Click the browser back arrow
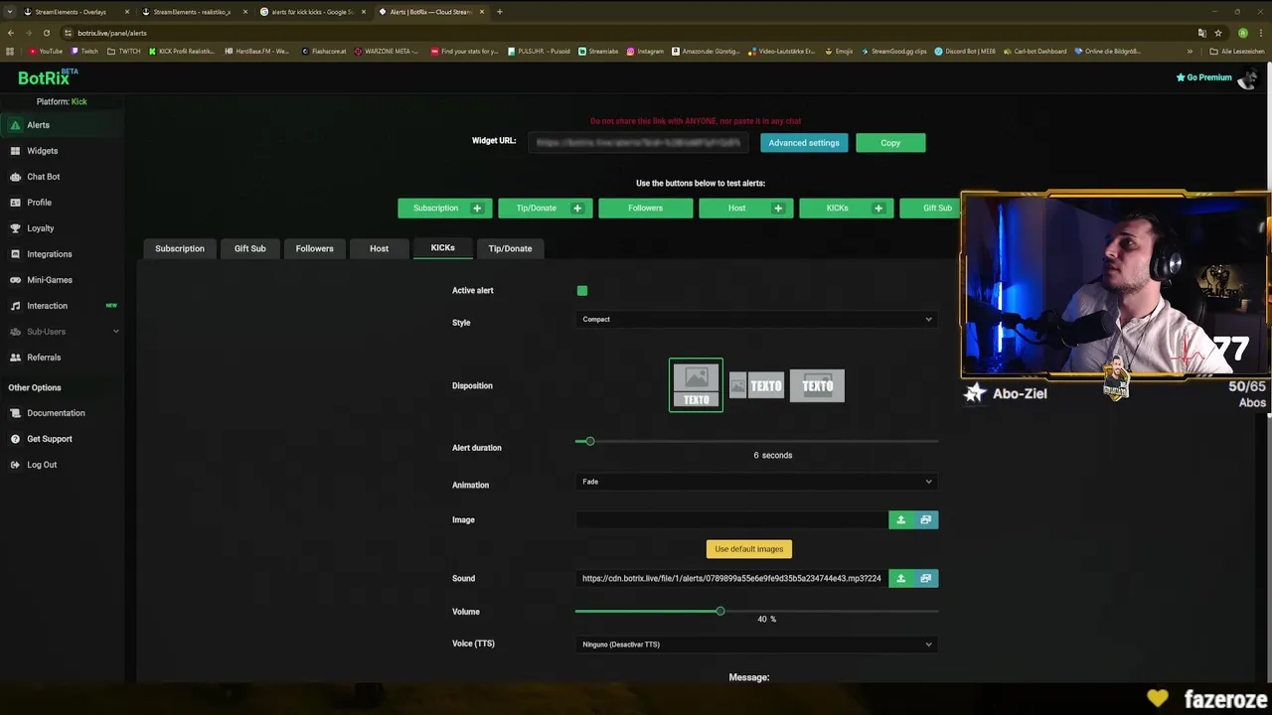The width and height of the screenshot is (1272, 715). click(11, 33)
